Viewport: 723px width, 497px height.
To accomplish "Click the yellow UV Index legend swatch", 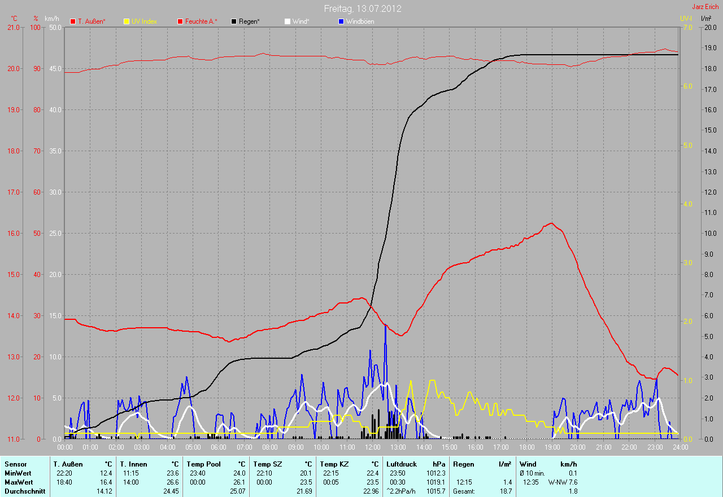I will (127, 21).
